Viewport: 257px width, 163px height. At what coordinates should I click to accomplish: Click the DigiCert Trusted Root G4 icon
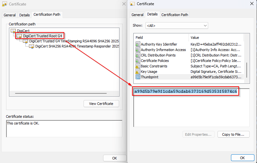pyautogui.click(x=19, y=36)
